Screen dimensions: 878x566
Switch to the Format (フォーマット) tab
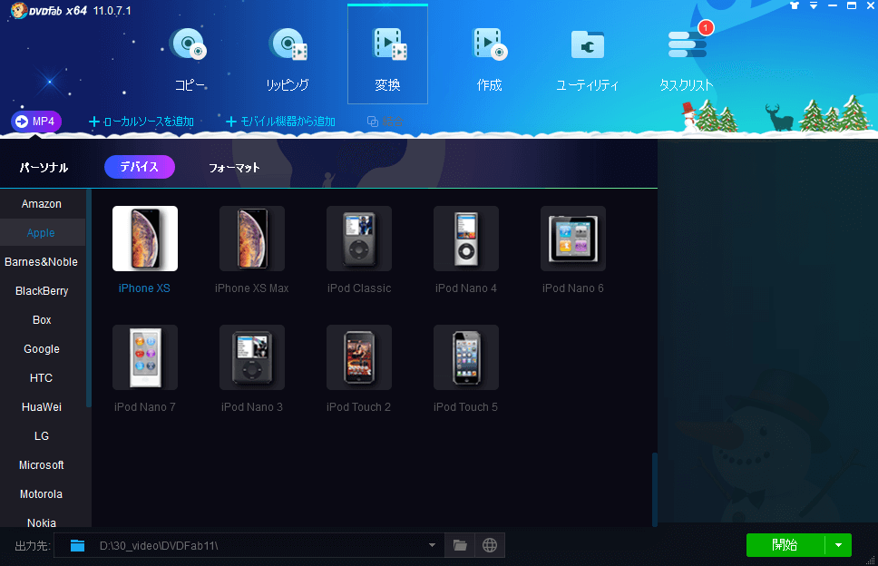pyautogui.click(x=234, y=168)
